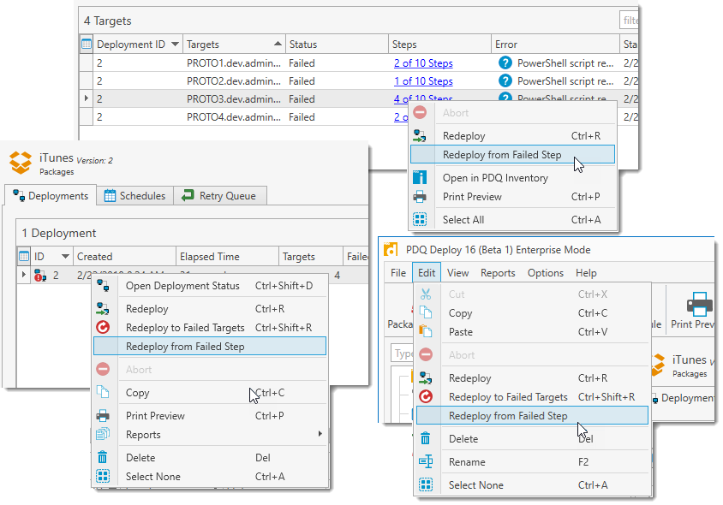
Task: Click the Redeploy icon in the deployment context menu
Action: 103,309
